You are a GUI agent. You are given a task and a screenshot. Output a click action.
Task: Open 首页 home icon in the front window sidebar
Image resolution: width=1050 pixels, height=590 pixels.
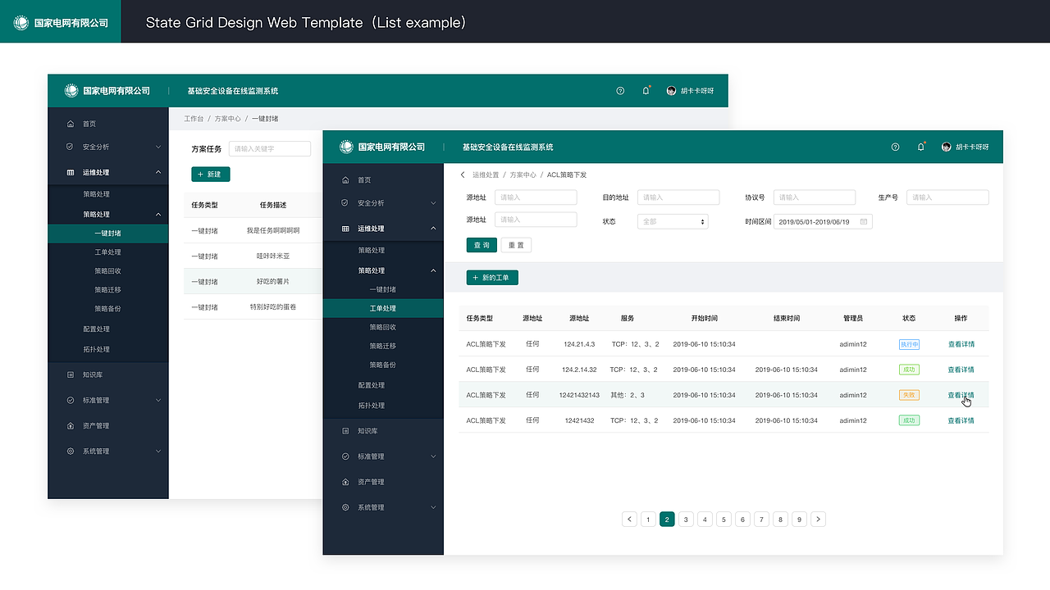[x=345, y=179]
